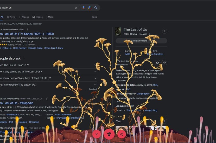
Task: Like the show with thumbs up
Action: (x=158, y=63)
